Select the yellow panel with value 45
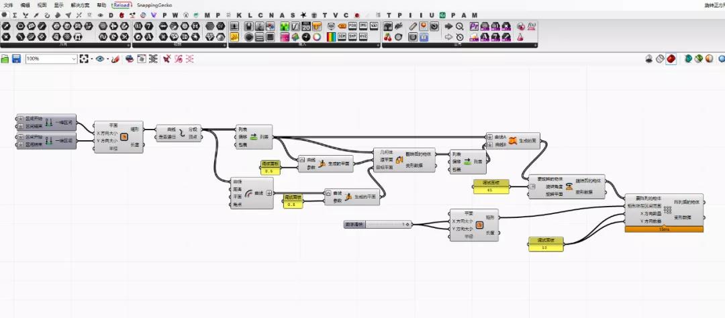 pyautogui.click(x=491, y=187)
